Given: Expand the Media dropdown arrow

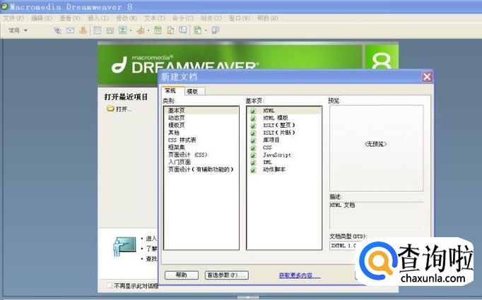Looking at the screenshot, I should click(x=148, y=30).
